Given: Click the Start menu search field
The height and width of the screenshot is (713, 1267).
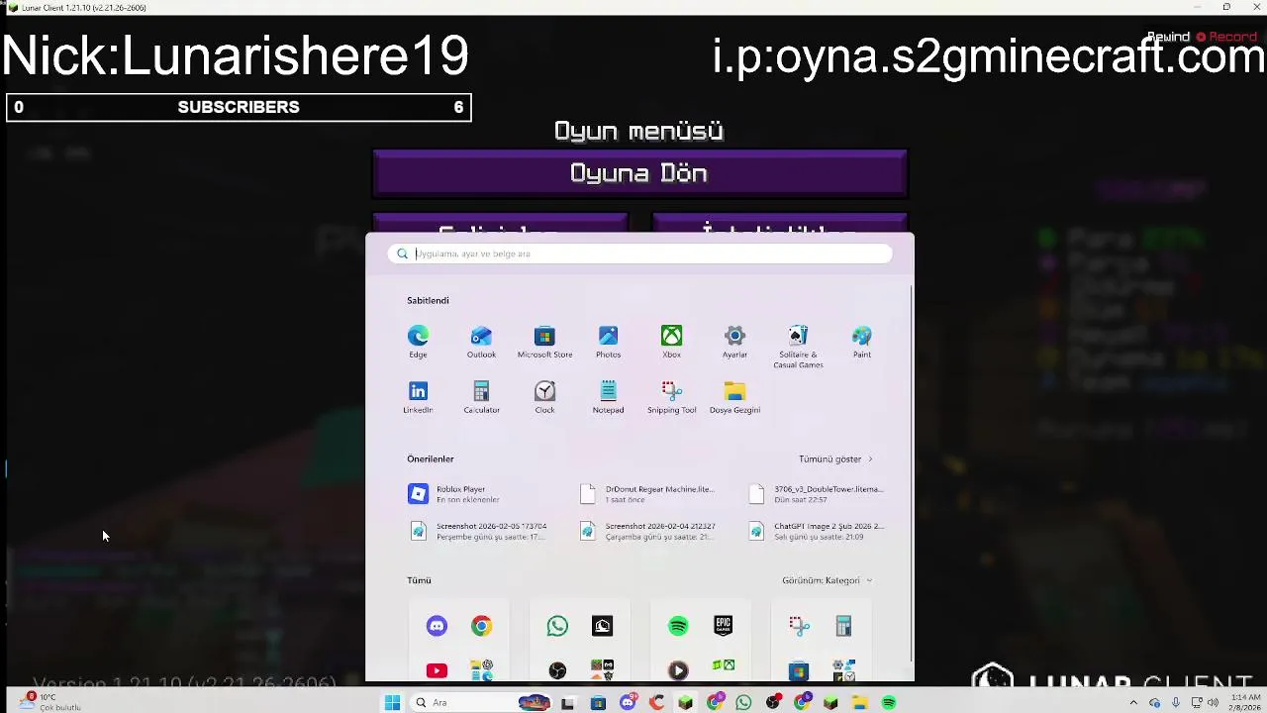Looking at the screenshot, I should [x=640, y=254].
